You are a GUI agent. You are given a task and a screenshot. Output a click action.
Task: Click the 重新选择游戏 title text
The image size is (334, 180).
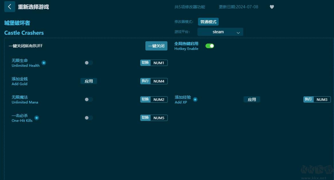point(33,7)
